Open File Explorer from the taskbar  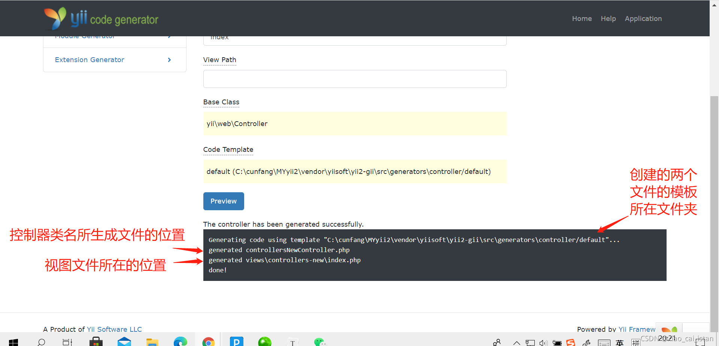[x=152, y=342]
